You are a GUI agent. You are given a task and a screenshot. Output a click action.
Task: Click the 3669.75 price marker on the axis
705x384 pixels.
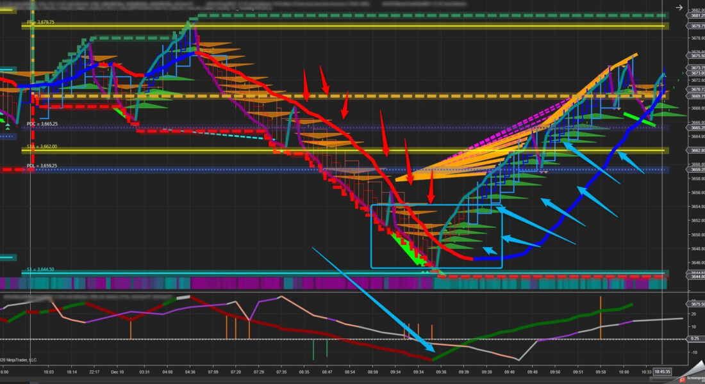click(697, 96)
